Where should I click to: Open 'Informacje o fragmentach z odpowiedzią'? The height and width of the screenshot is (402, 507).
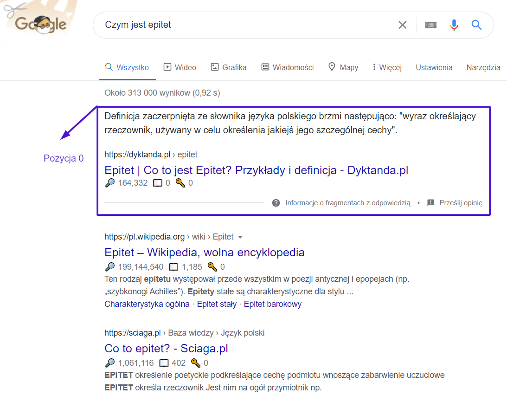click(x=347, y=203)
